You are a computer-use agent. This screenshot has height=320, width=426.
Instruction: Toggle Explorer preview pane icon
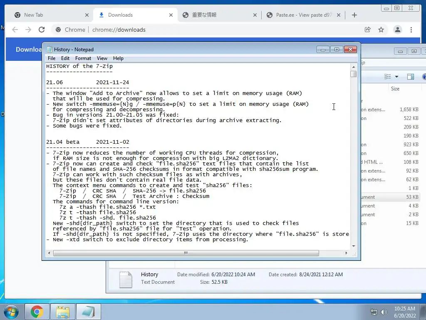tap(411, 77)
